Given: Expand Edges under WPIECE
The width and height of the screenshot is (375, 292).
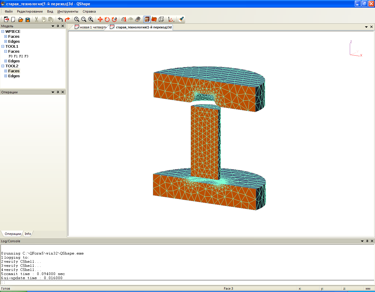Looking at the screenshot, I should (x=6, y=42).
